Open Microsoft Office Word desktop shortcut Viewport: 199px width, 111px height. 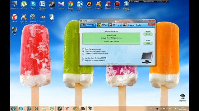point(42,6)
